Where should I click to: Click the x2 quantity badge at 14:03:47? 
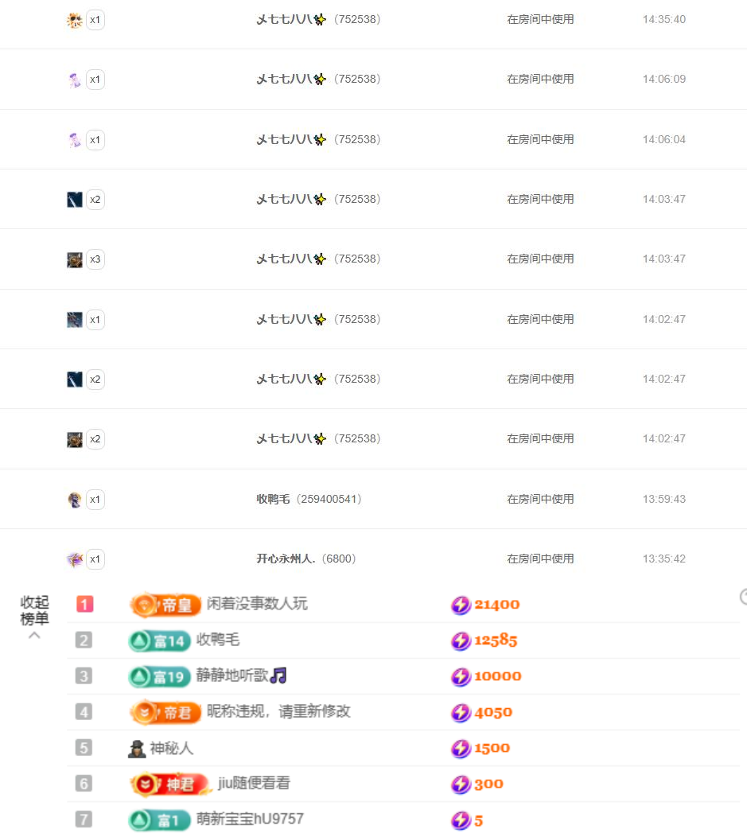pyautogui.click(x=95, y=200)
